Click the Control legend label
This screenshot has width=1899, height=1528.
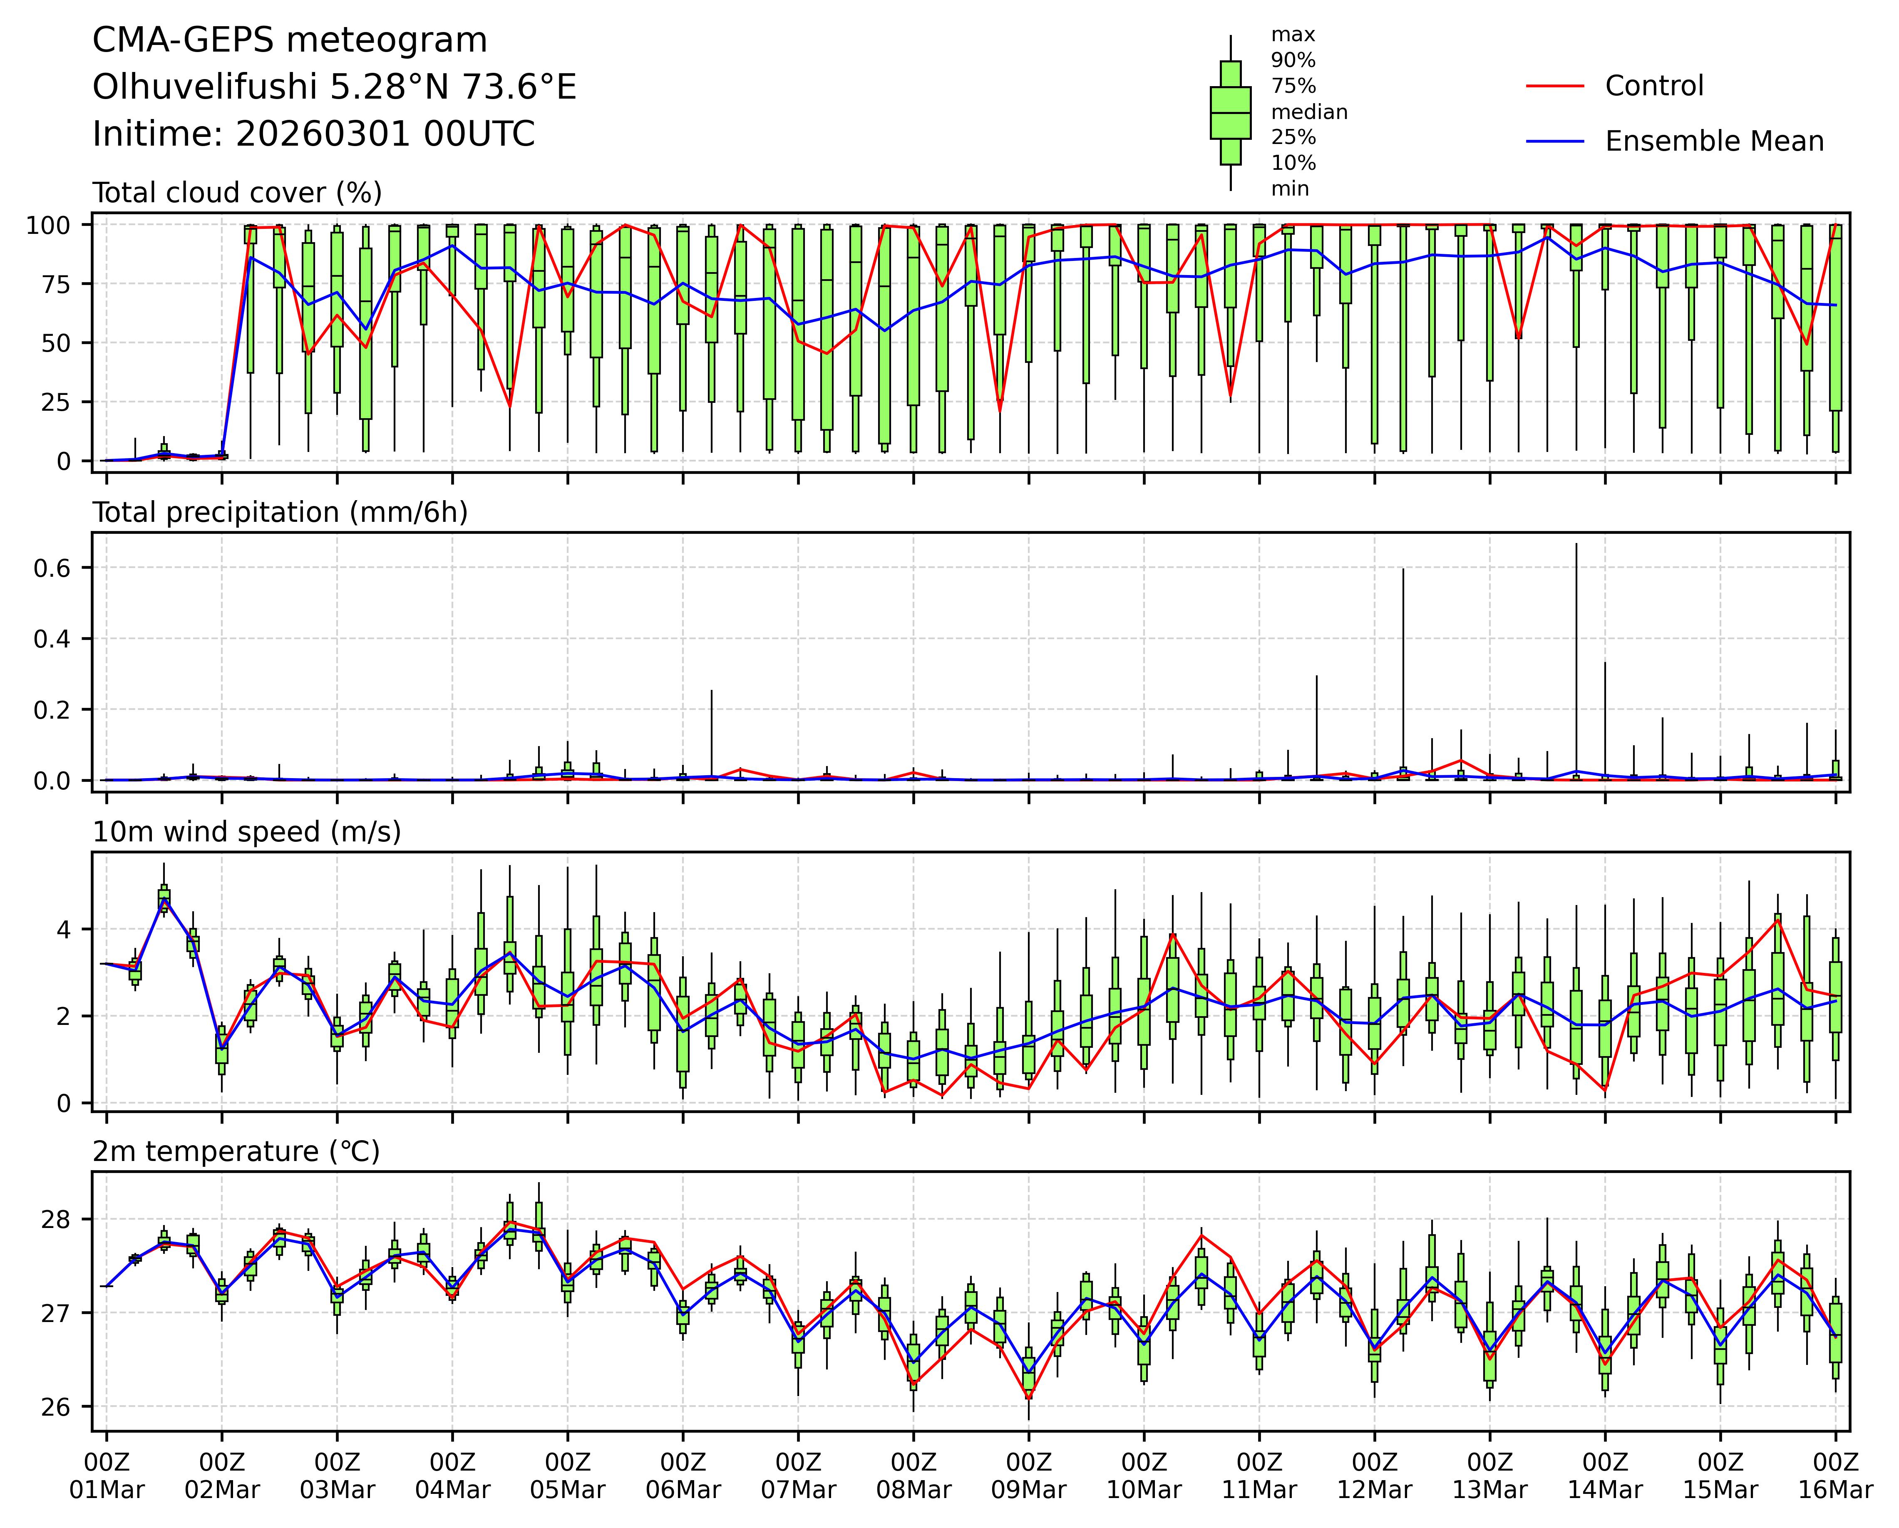tap(1653, 86)
